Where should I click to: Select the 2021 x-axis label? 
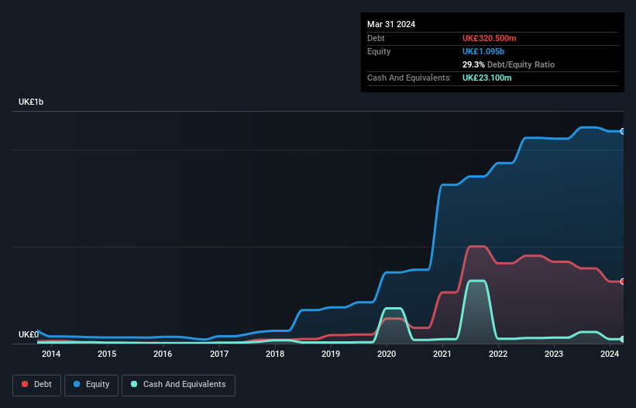(x=442, y=354)
